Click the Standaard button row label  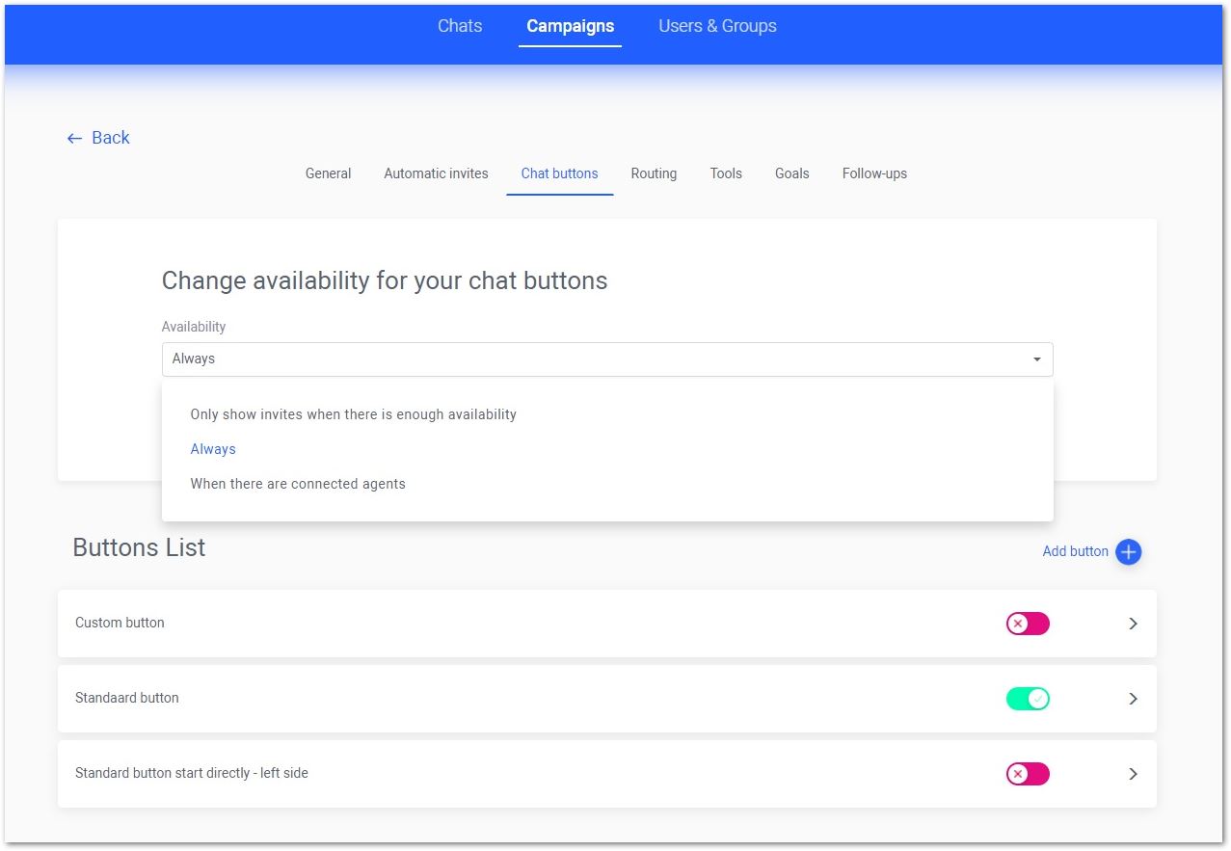coord(126,698)
